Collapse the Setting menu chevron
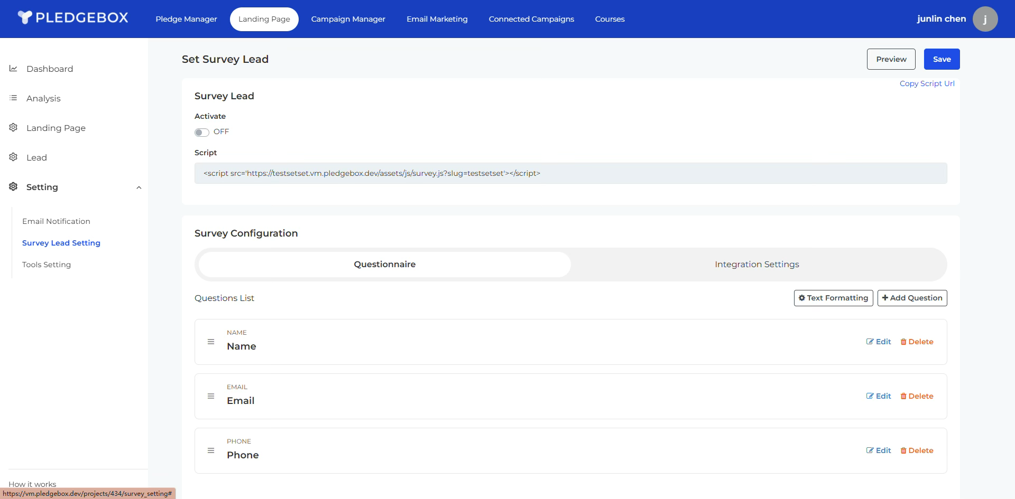 click(x=139, y=187)
